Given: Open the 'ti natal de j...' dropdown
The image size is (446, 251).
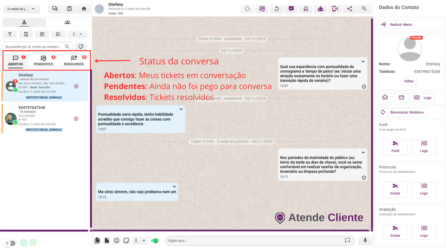Looking at the screenshot, I should [x=21, y=9].
